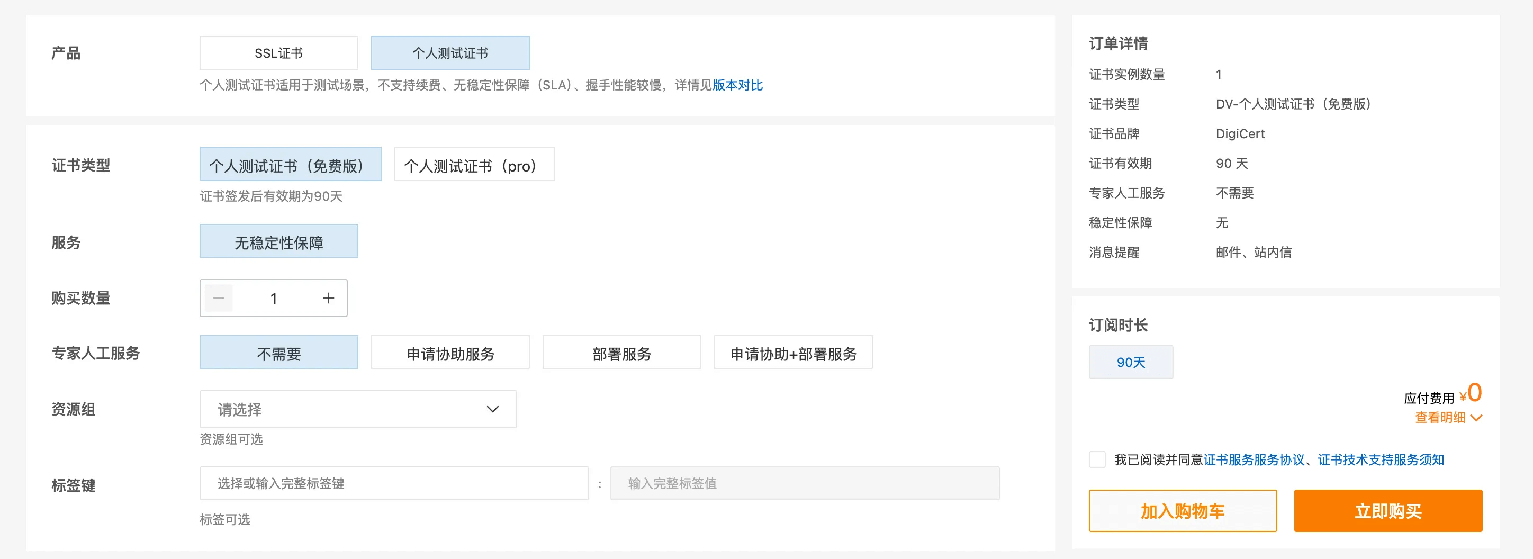Open the 证书服务服务协议 link
The height and width of the screenshot is (559, 1533).
1254,459
